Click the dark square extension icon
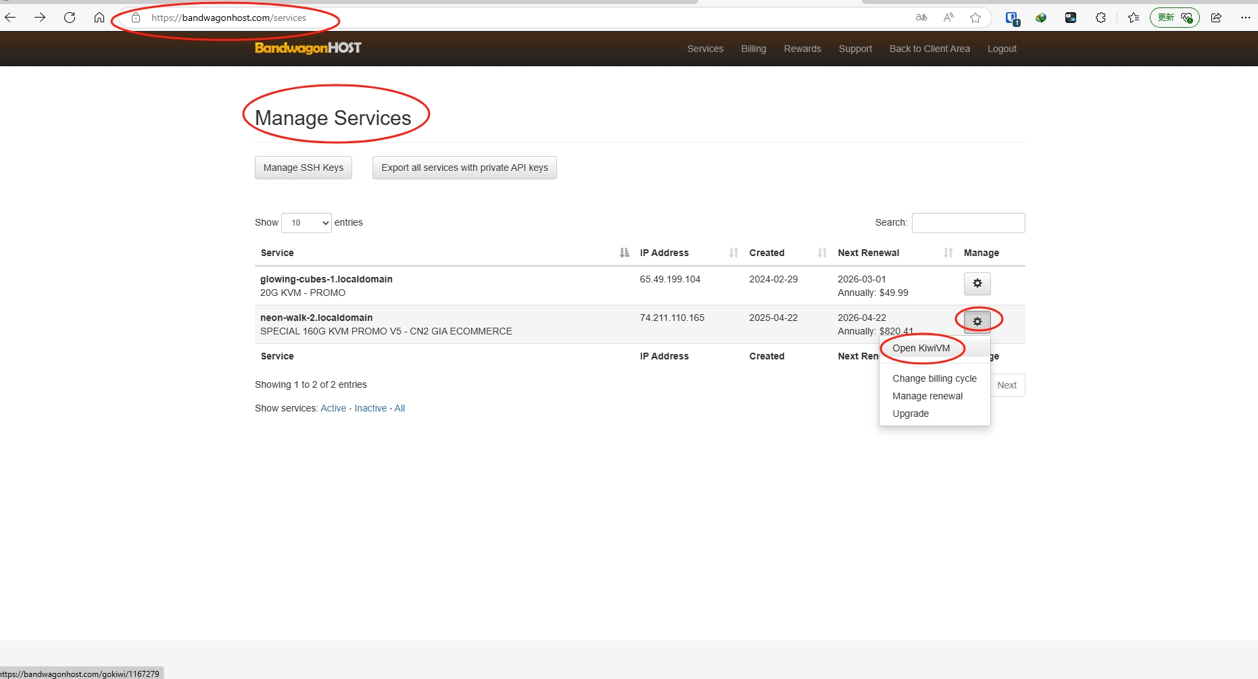Image resolution: width=1258 pixels, height=679 pixels. pyautogui.click(x=1071, y=18)
